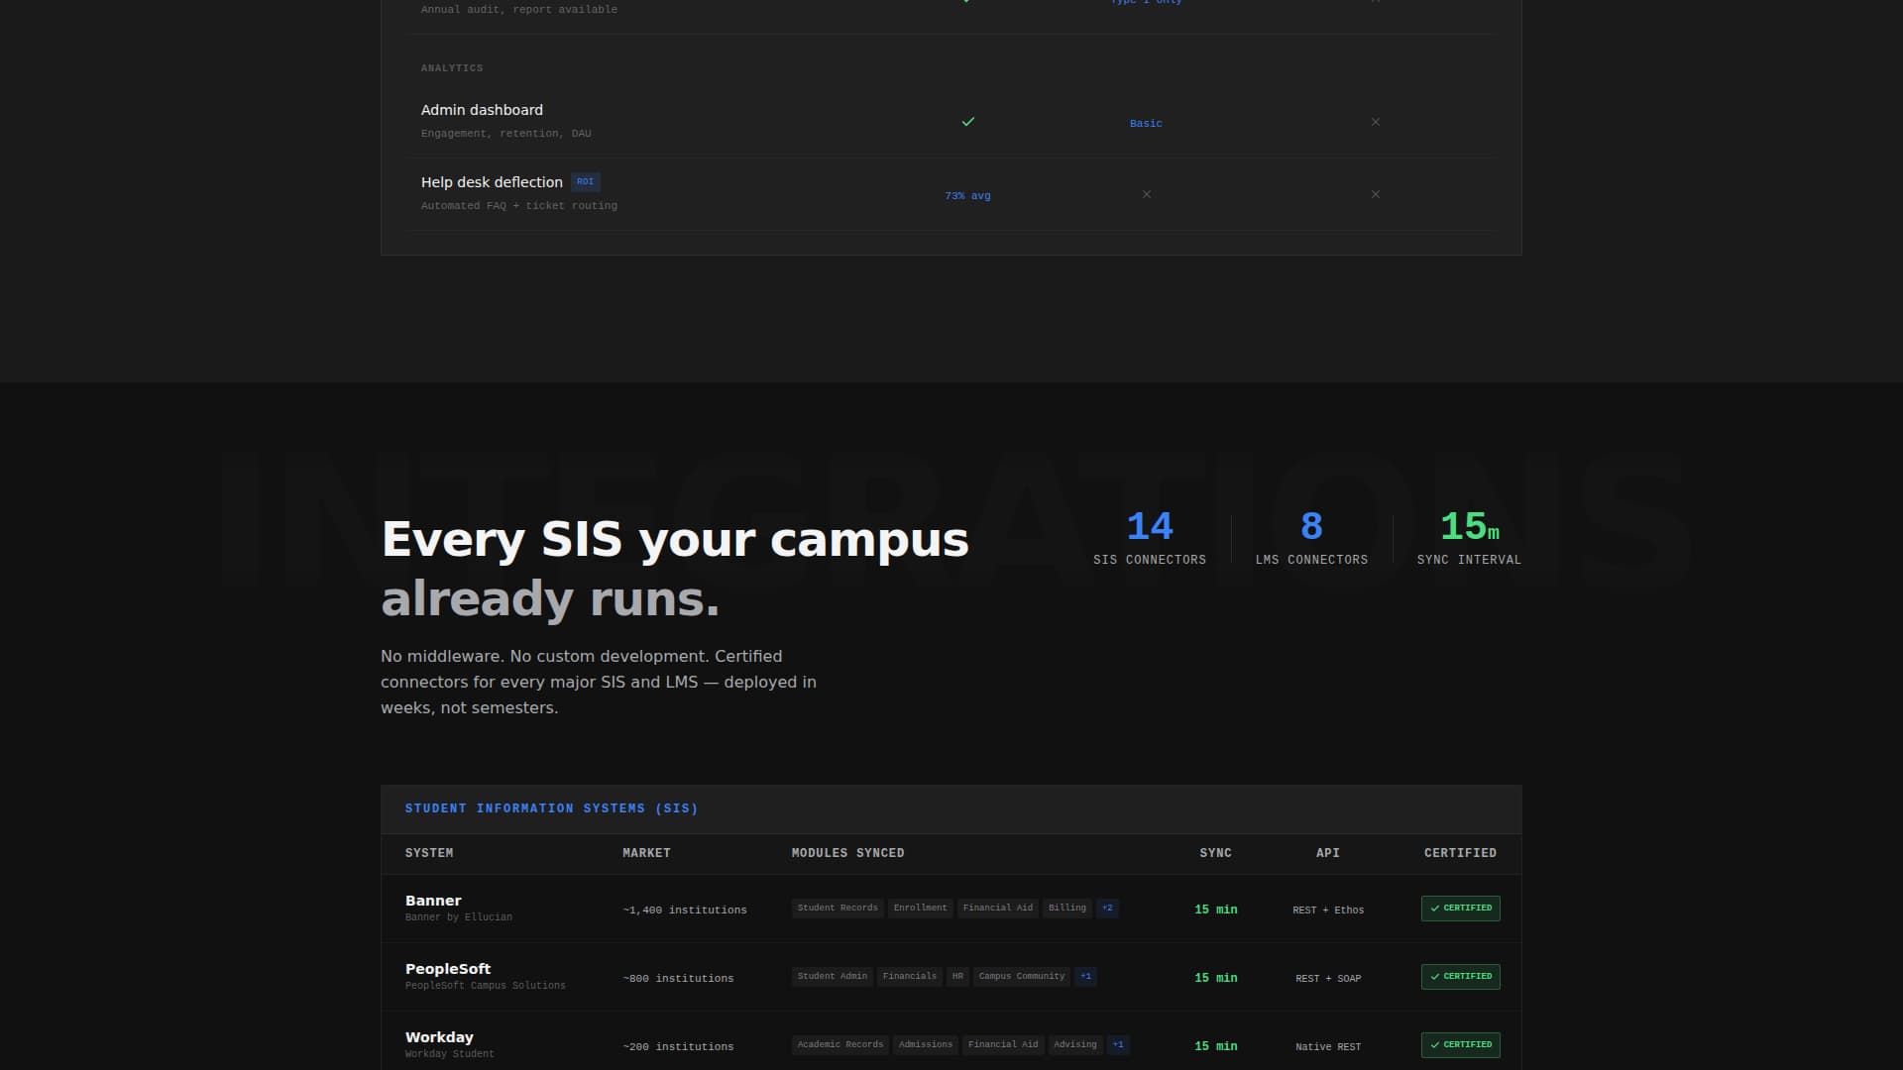Click the Campus Community module tag
Viewport: 1903px width, 1070px height.
click(x=1022, y=977)
